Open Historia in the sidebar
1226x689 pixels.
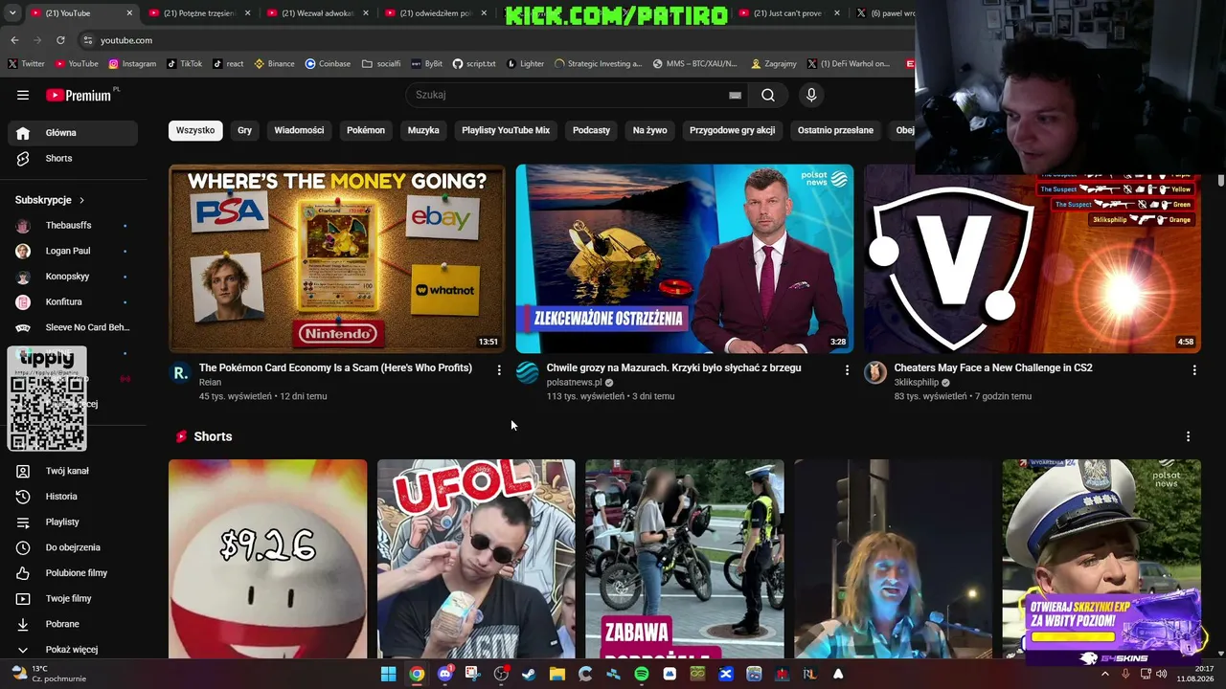click(x=73, y=497)
